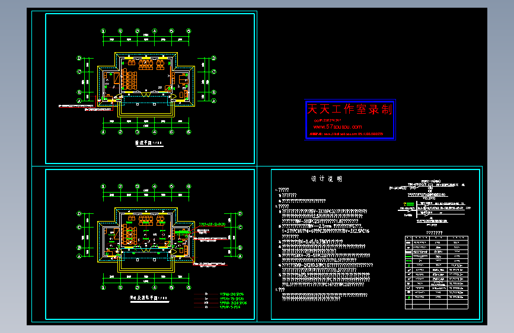This screenshot has height=333, width=514.
Task: Pick the distribution wiring diagram above the legend
Action: click(429, 203)
